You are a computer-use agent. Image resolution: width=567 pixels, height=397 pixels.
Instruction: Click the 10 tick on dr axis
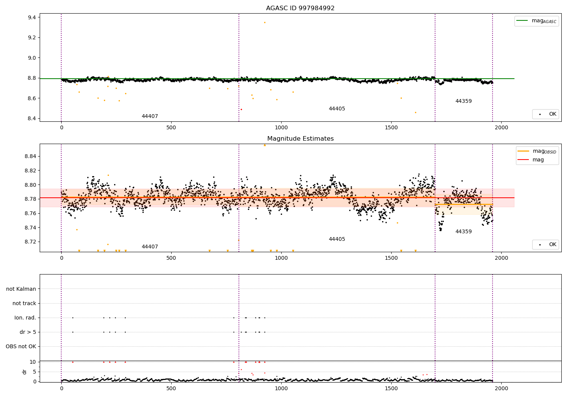(33, 362)
